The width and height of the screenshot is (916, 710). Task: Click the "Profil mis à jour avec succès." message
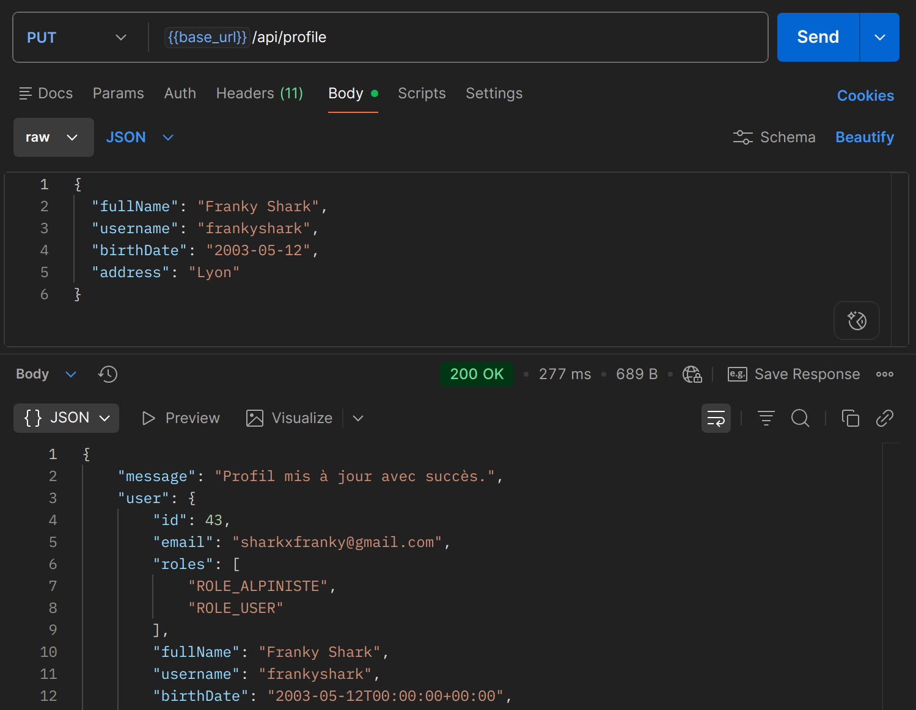point(354,476)
